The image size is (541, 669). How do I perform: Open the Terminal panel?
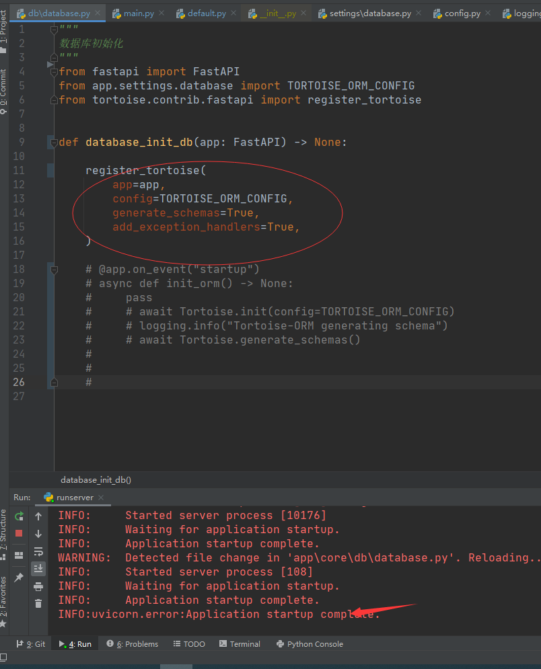(x=239, y=643)
